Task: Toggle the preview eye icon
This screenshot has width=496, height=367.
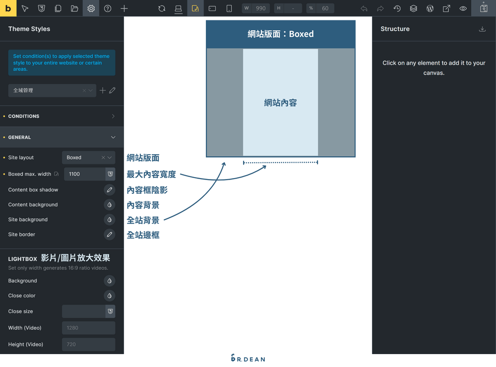Action: click(463, 8)
